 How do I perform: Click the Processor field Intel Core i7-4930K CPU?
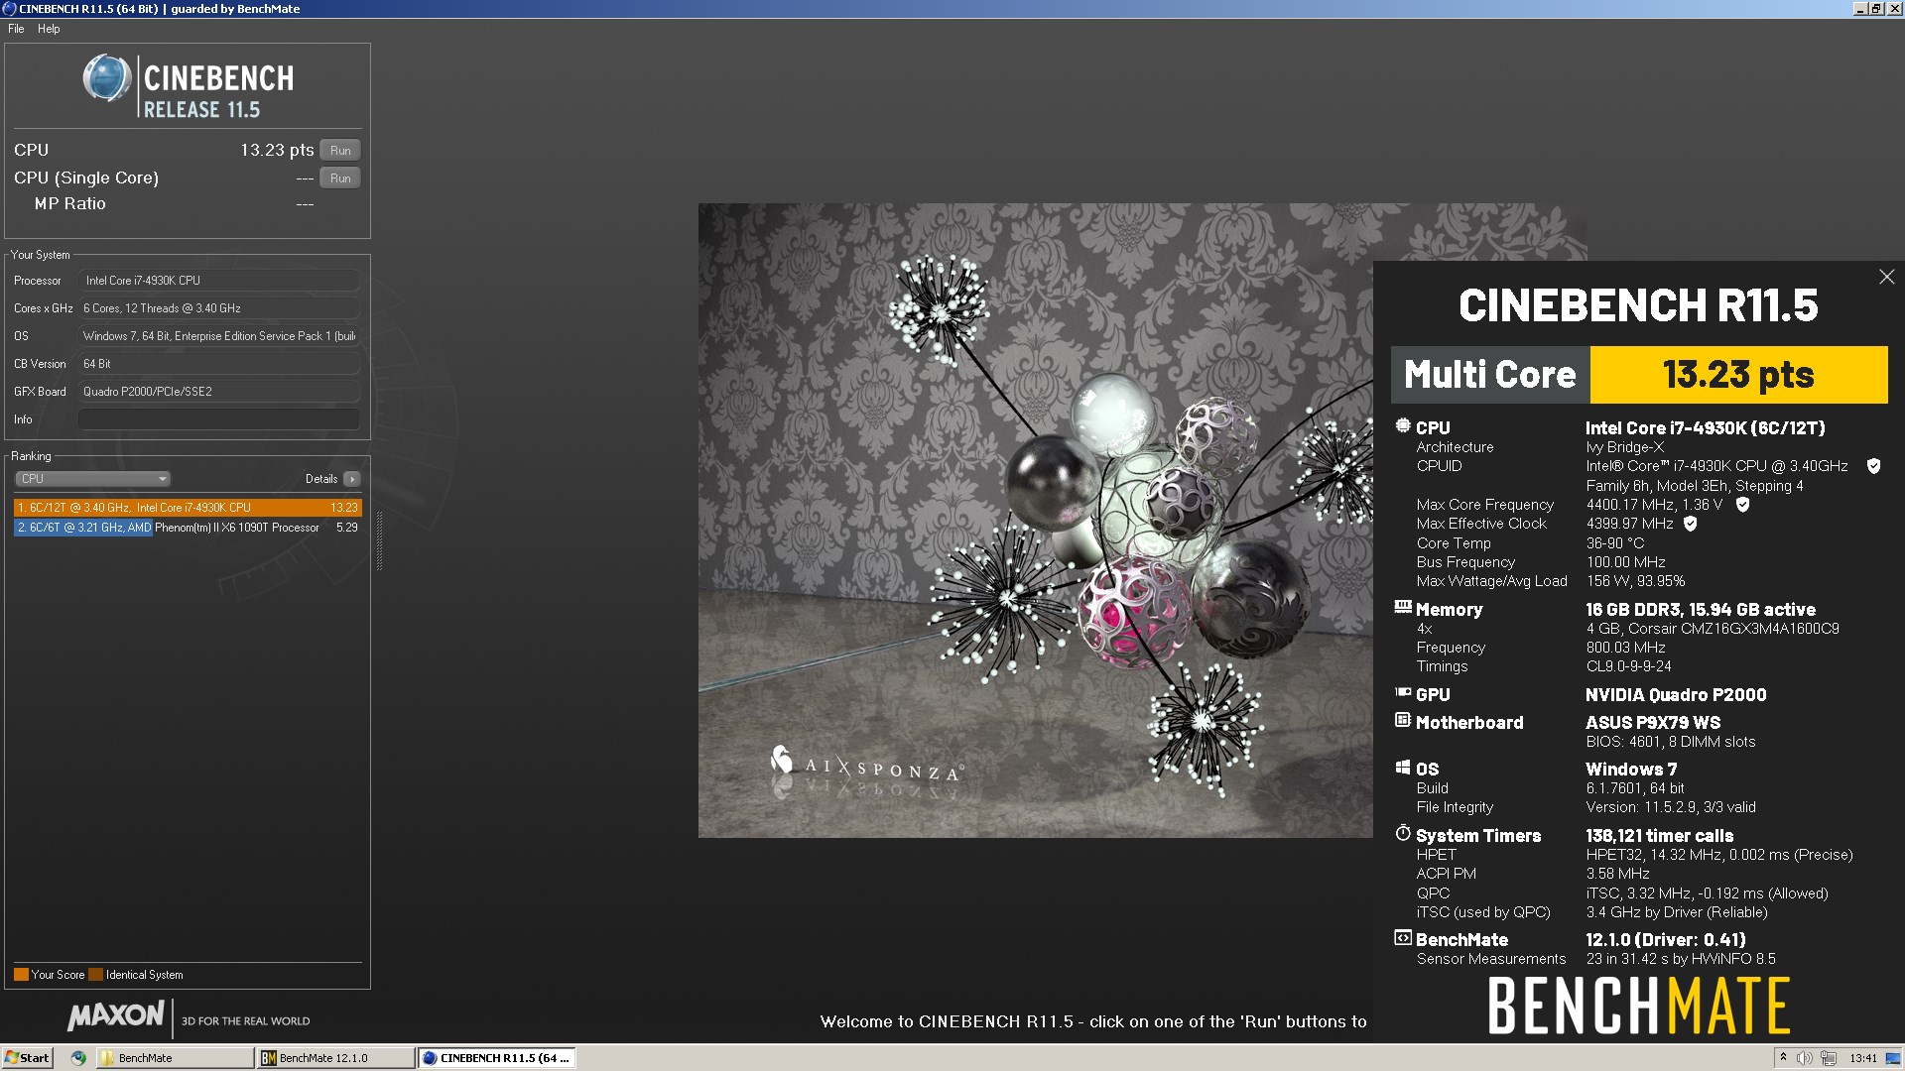pos(218,281)
